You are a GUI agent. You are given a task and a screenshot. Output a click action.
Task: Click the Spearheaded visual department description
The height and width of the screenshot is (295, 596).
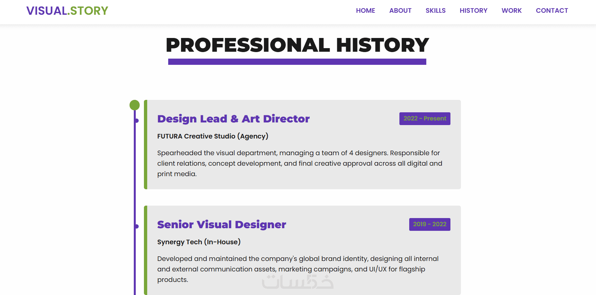pyautogui.click(x=299, y=163)
